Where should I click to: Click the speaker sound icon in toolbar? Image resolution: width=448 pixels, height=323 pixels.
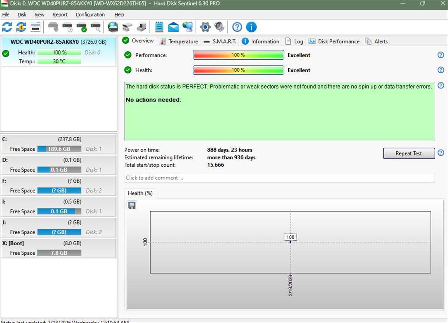pos(219,27)
